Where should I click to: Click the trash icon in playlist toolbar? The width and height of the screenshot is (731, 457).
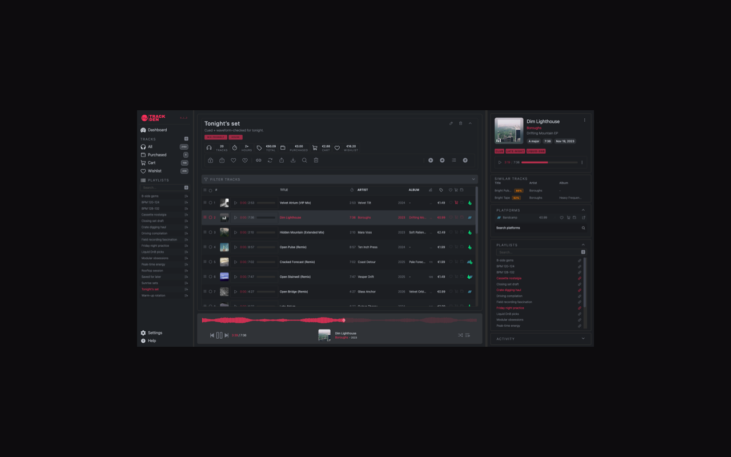click(316, 161)
